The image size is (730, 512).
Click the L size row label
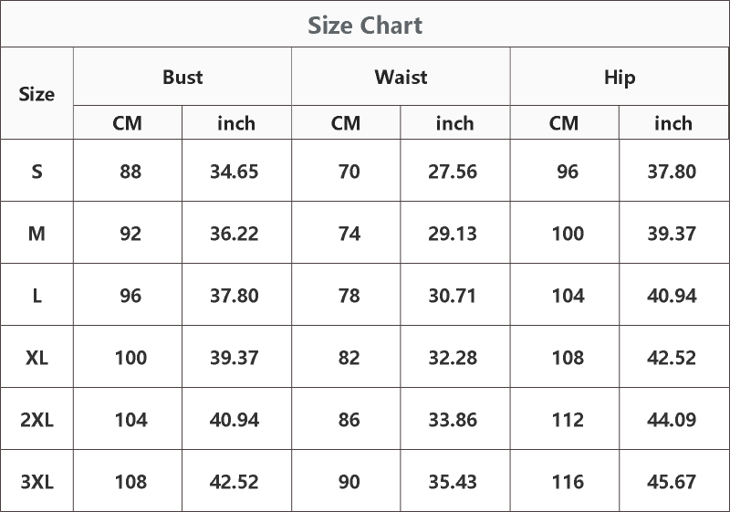[x=36, y=296]
